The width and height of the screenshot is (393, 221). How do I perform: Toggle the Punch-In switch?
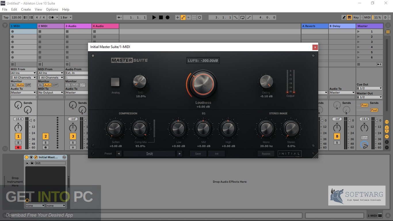[236, 17]
